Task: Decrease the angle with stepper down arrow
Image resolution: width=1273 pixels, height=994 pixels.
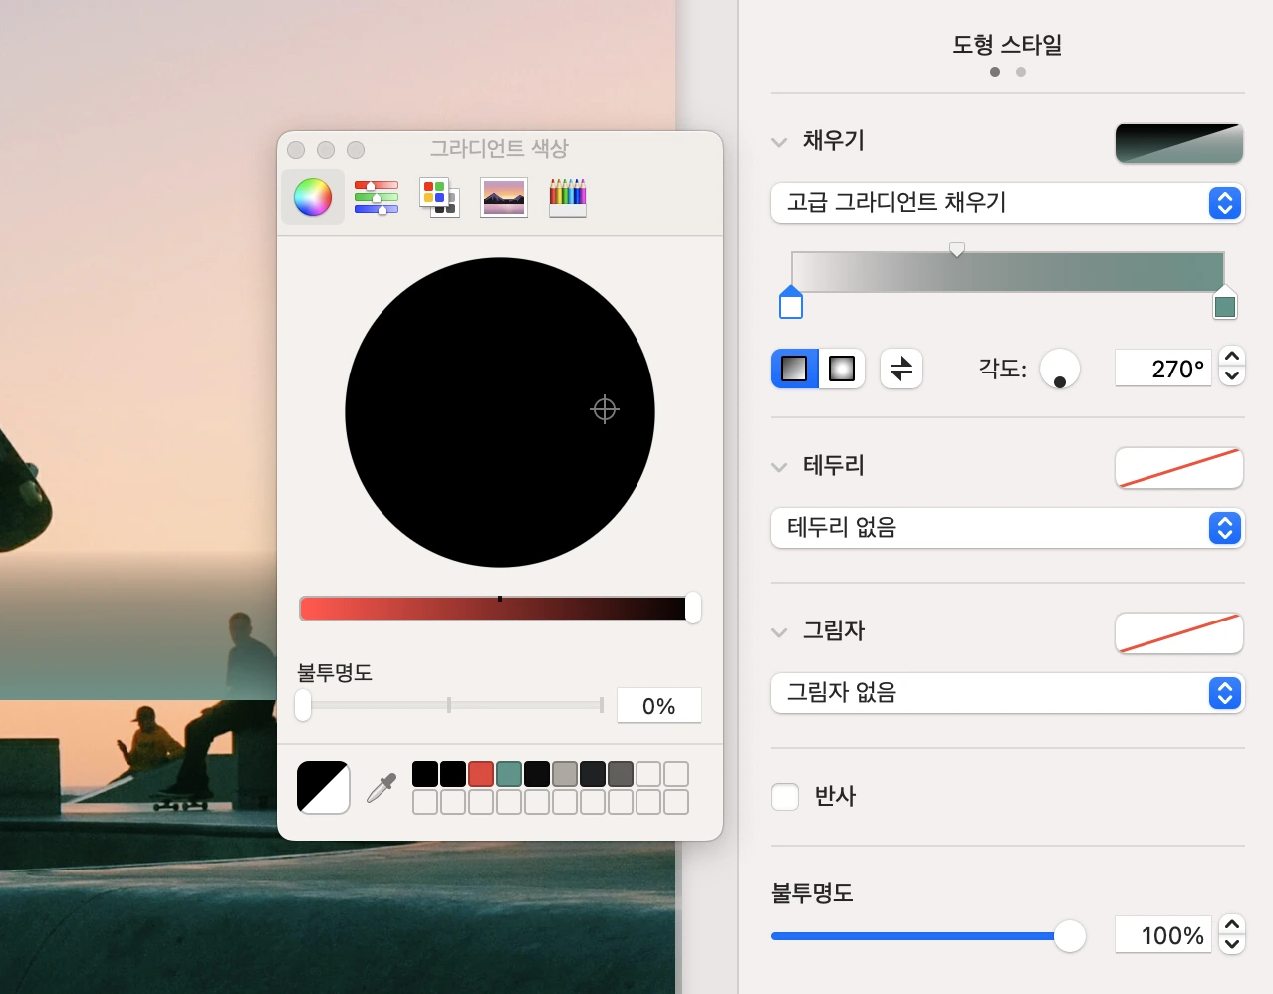Action: pos(1232,376)
